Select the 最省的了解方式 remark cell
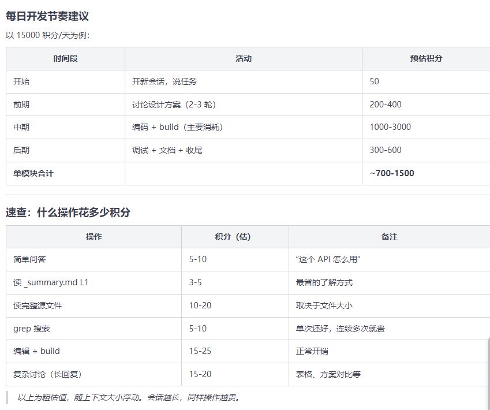 [x=324, y=282]
